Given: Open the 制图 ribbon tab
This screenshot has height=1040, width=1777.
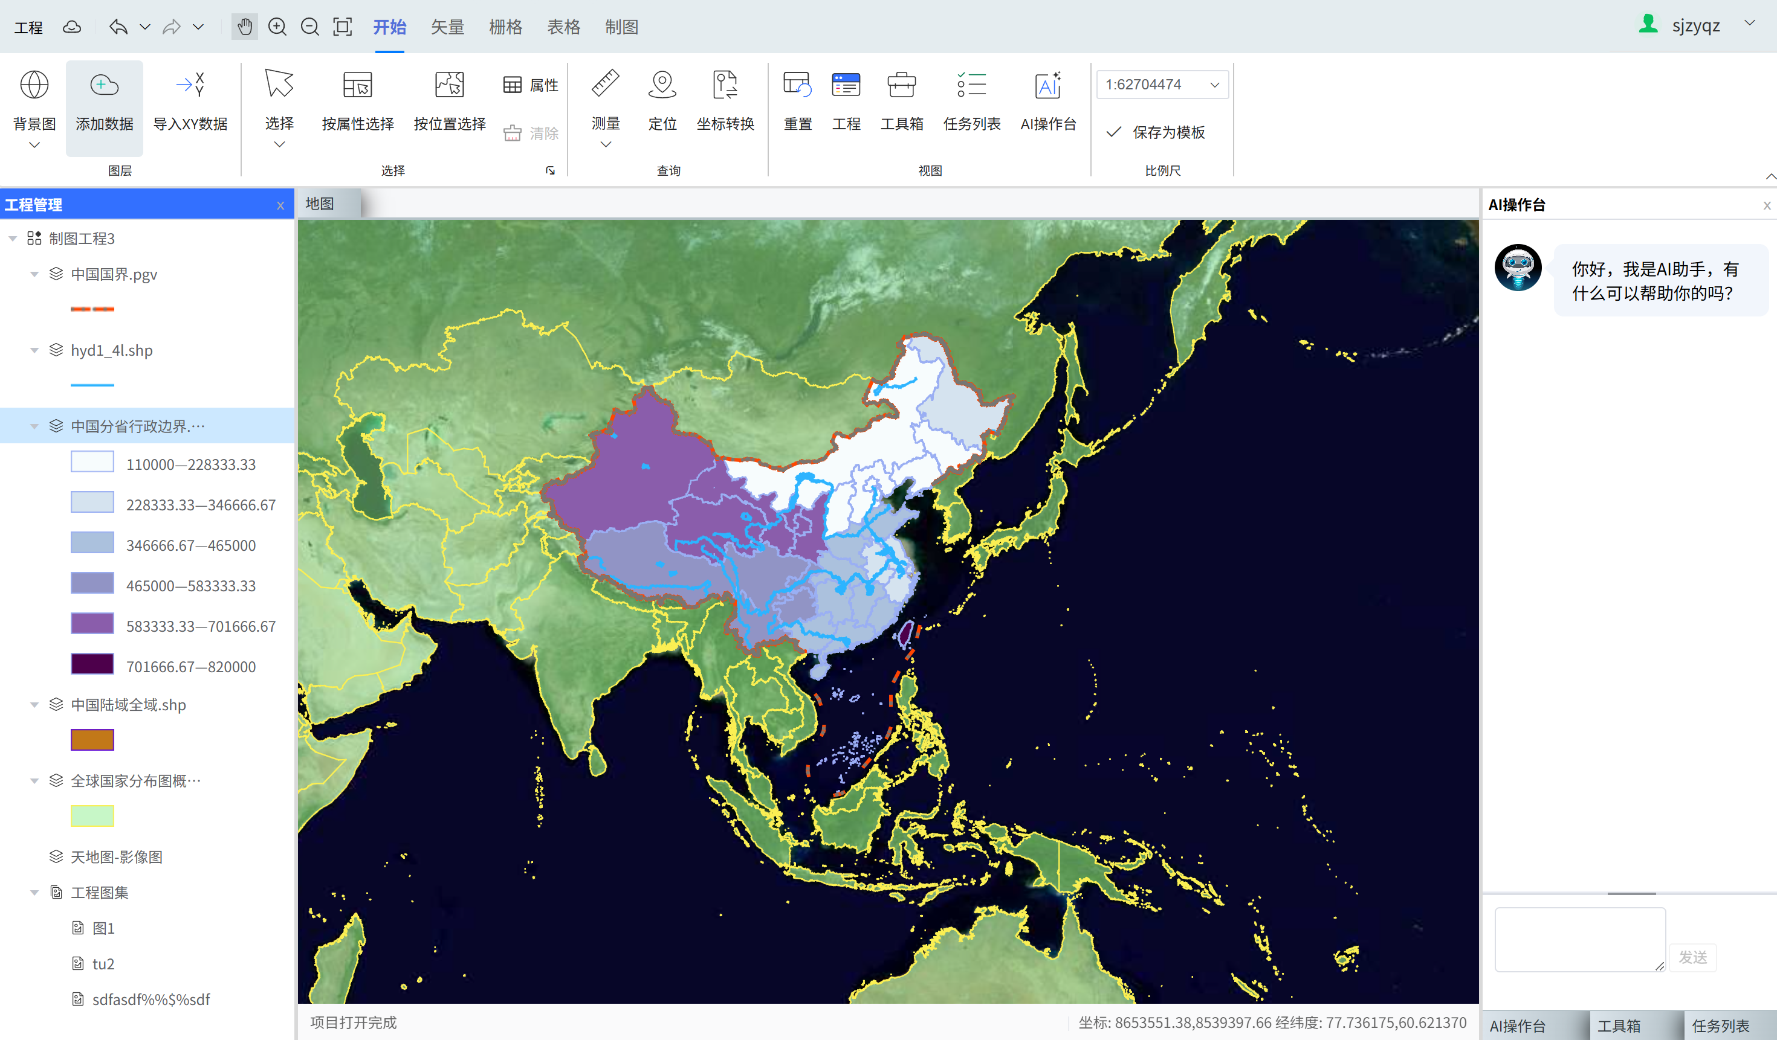Looking at the screenshot, I should [x=621, y=27].
